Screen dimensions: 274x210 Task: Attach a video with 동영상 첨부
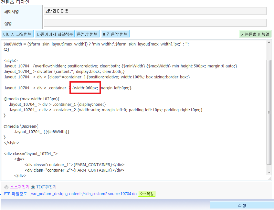pos(87,34)
